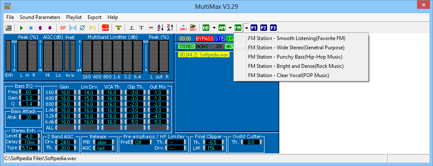Click the Bass Attack Atck value 20
433x166 pixels.
(x=29, y=117)
